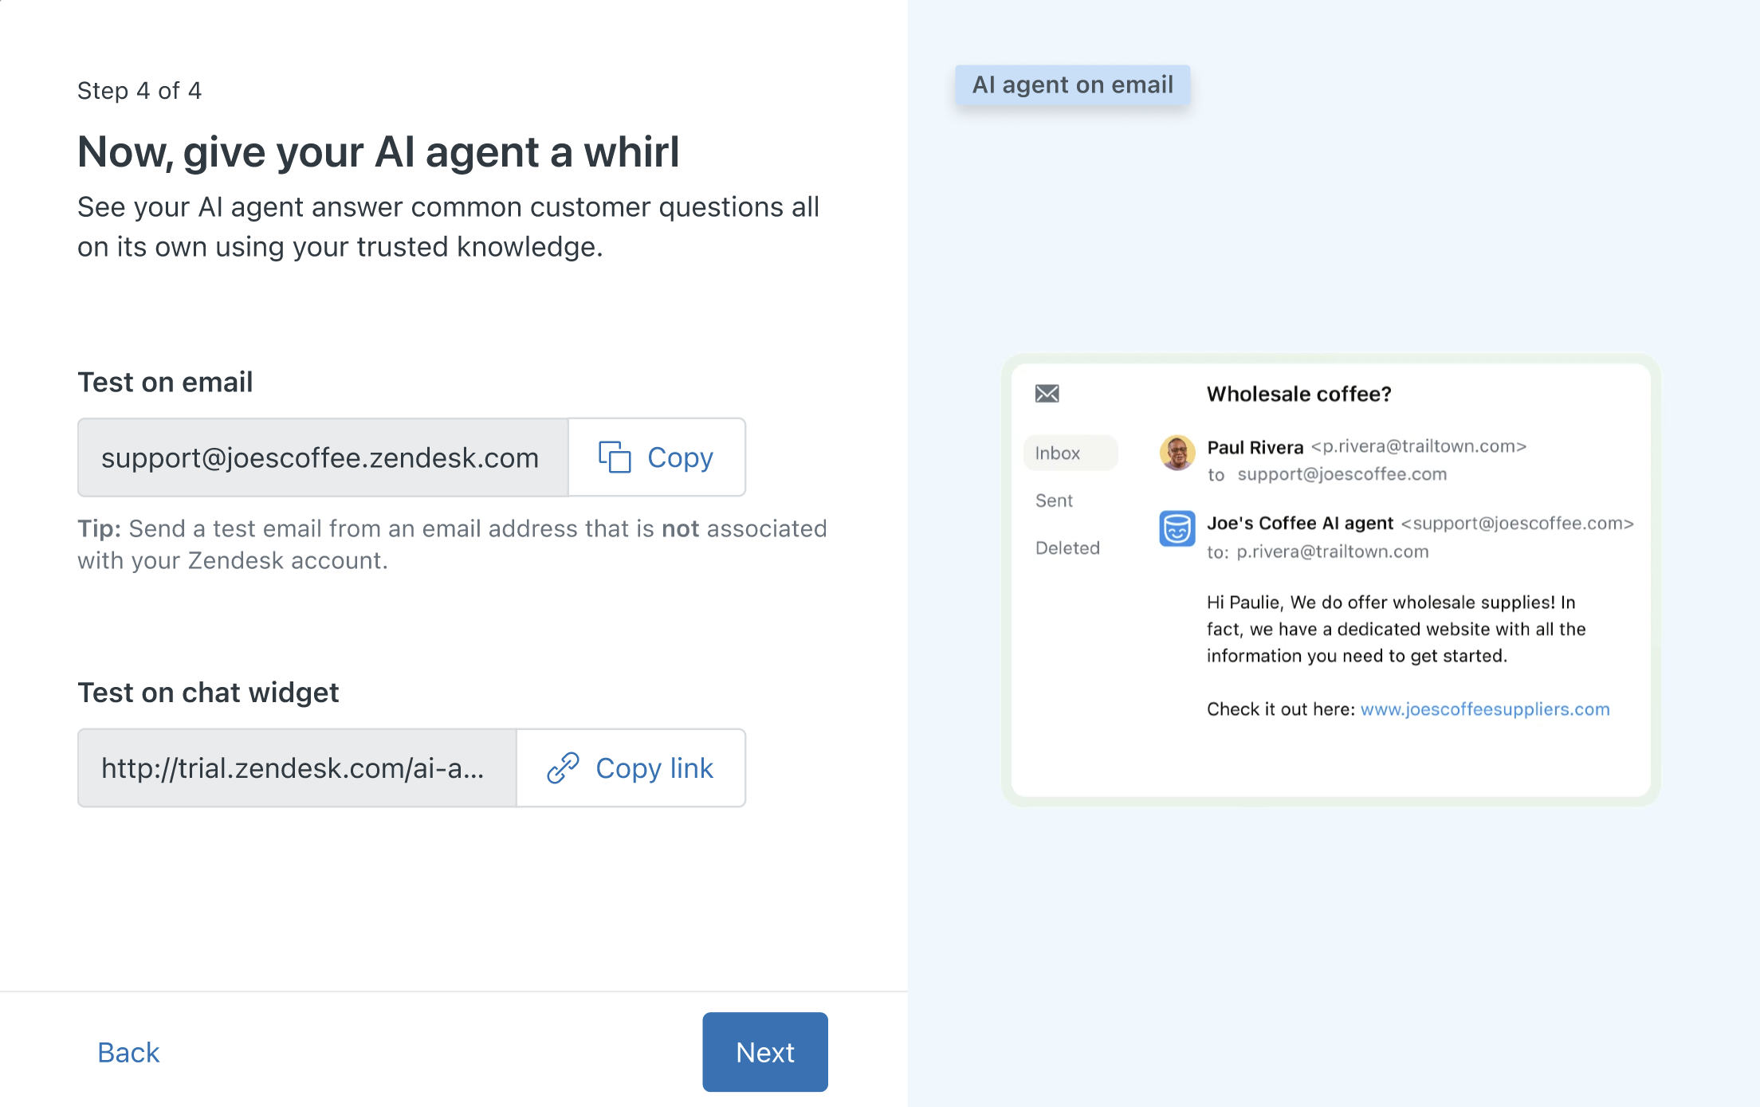Select the support email address field
The width and height of the screenshot is (1760, 1107).
point(322,457)
